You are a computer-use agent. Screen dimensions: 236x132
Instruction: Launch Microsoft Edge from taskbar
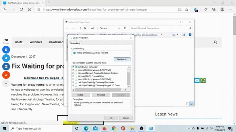86,128
